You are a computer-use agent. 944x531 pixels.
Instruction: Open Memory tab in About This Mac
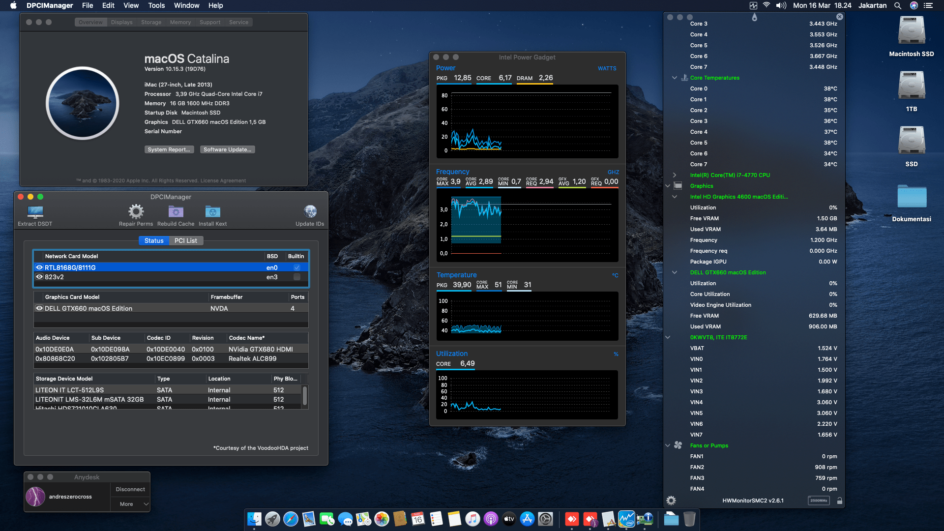click(180, 22)
